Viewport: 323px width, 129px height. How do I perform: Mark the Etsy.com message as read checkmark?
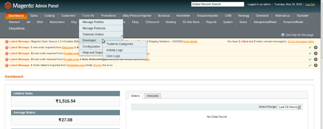310,48
